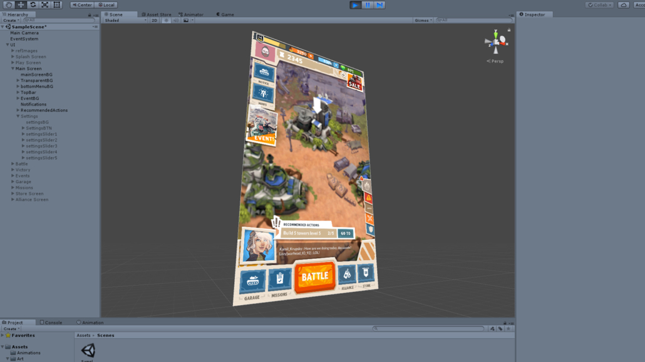Image resolution: width=645 pixels, height=362 pixels.
Task: Toggle the Center pivot mode button
Action: coord(82,5)
